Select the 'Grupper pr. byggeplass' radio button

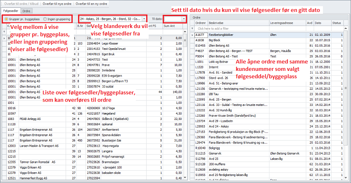[x=6, y=19]
